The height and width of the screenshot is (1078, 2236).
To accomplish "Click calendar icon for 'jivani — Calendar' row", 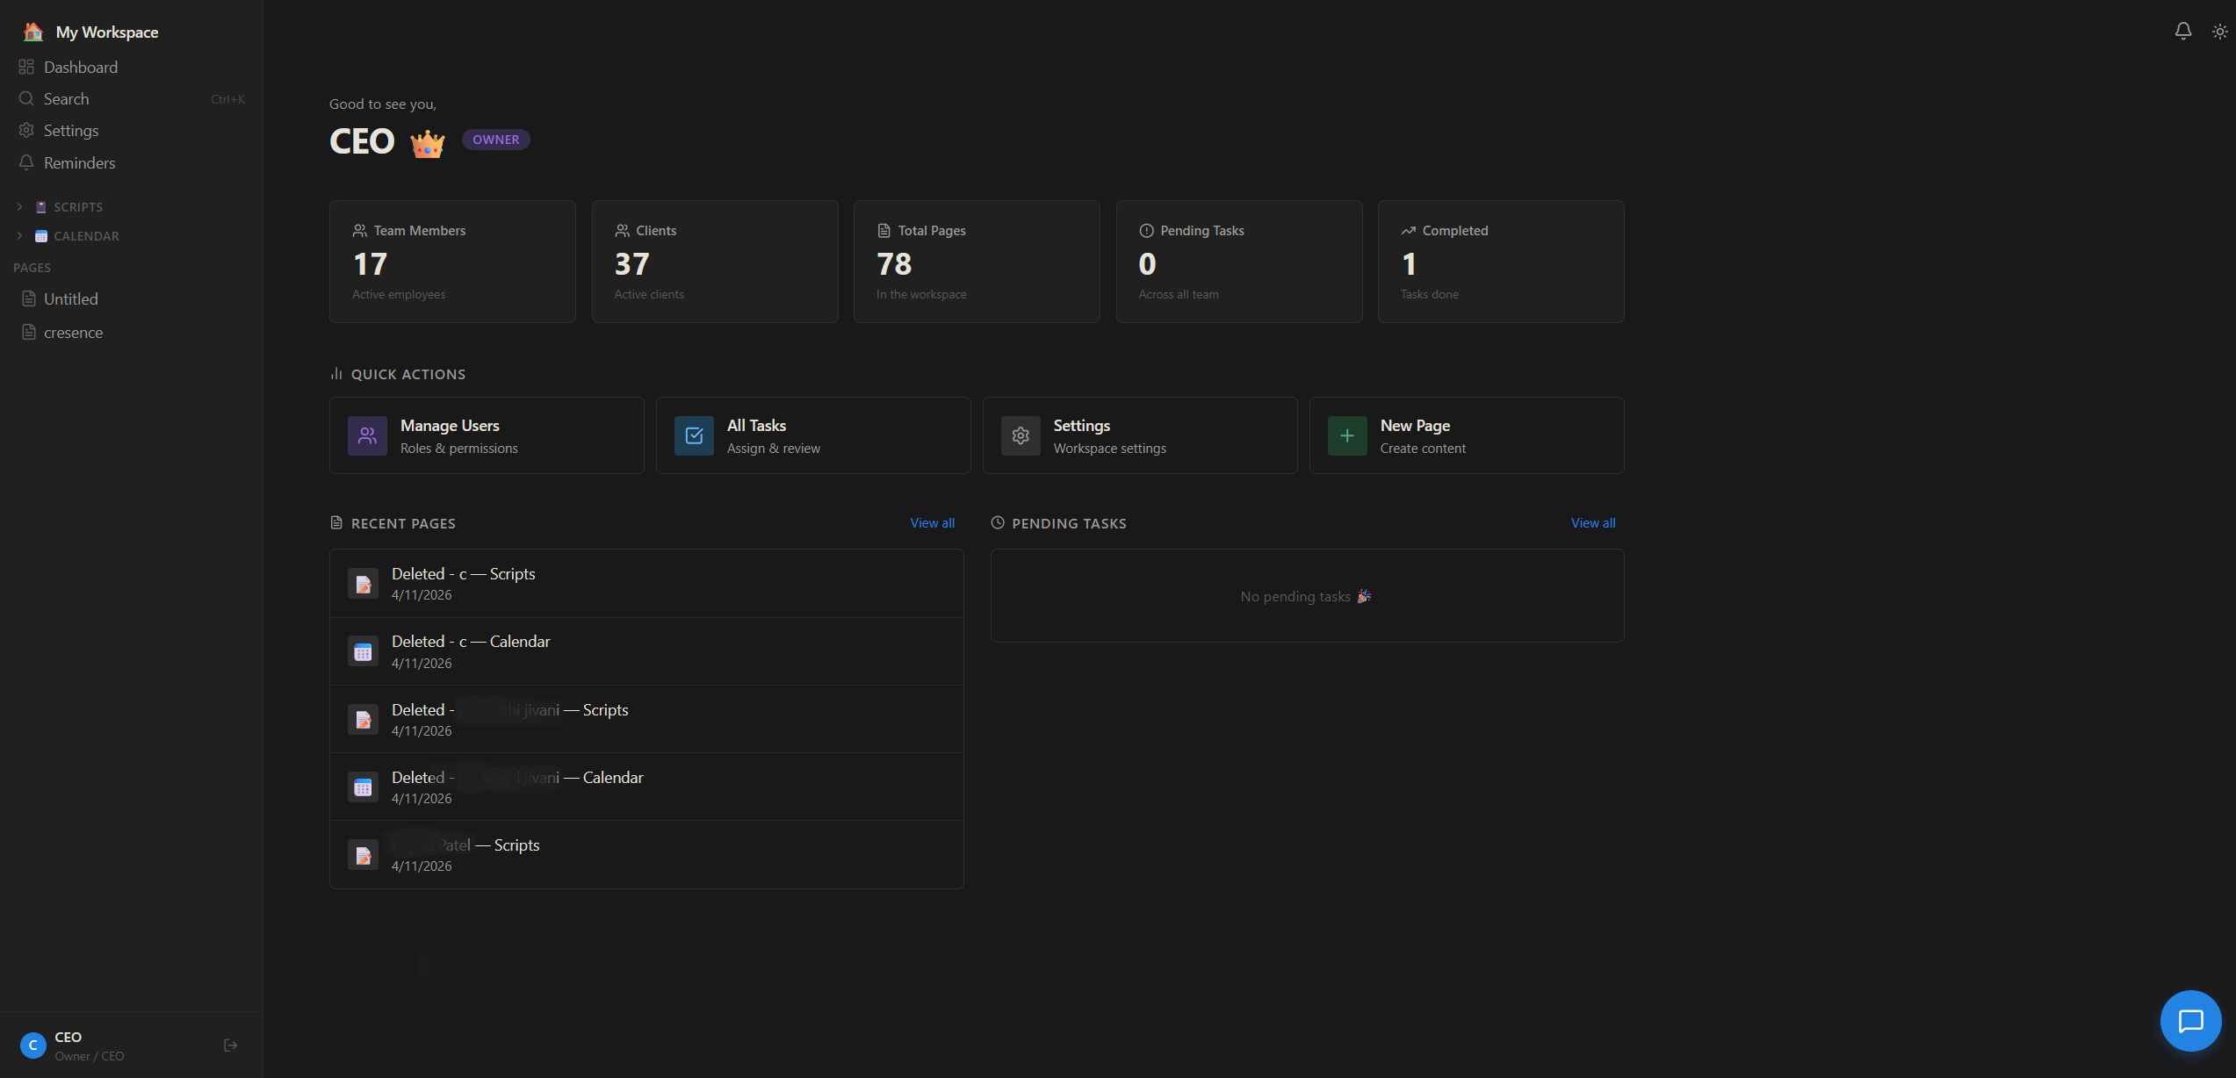I will coord(363,787).
